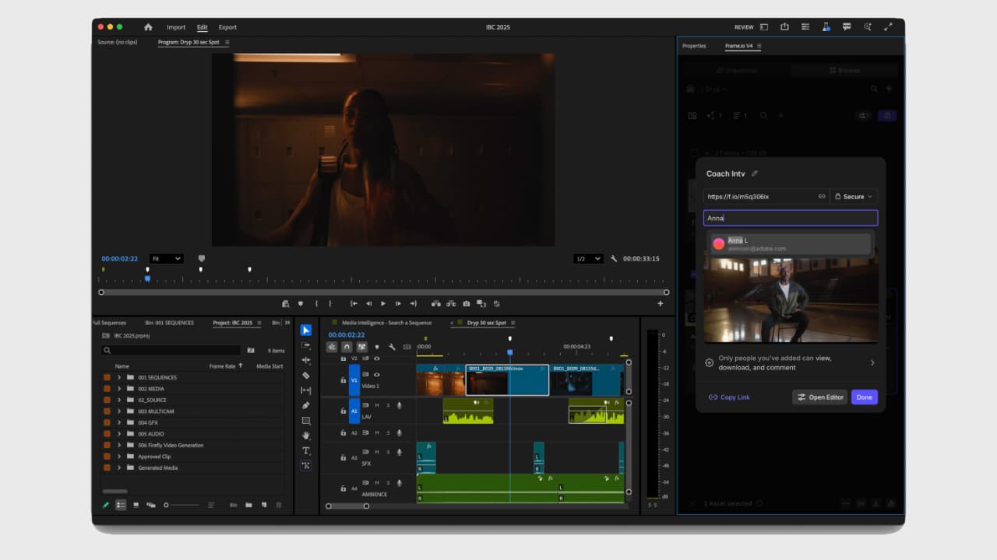Hide the Video 1 track with the eye icon

coord(375,375)
